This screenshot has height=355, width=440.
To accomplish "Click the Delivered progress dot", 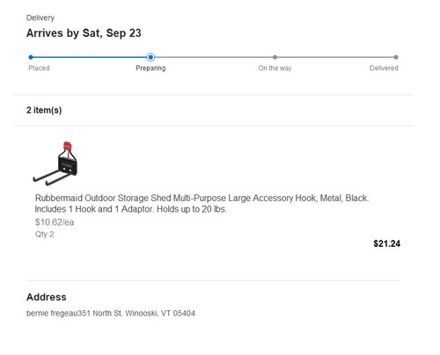I will [x=396, y=57].
